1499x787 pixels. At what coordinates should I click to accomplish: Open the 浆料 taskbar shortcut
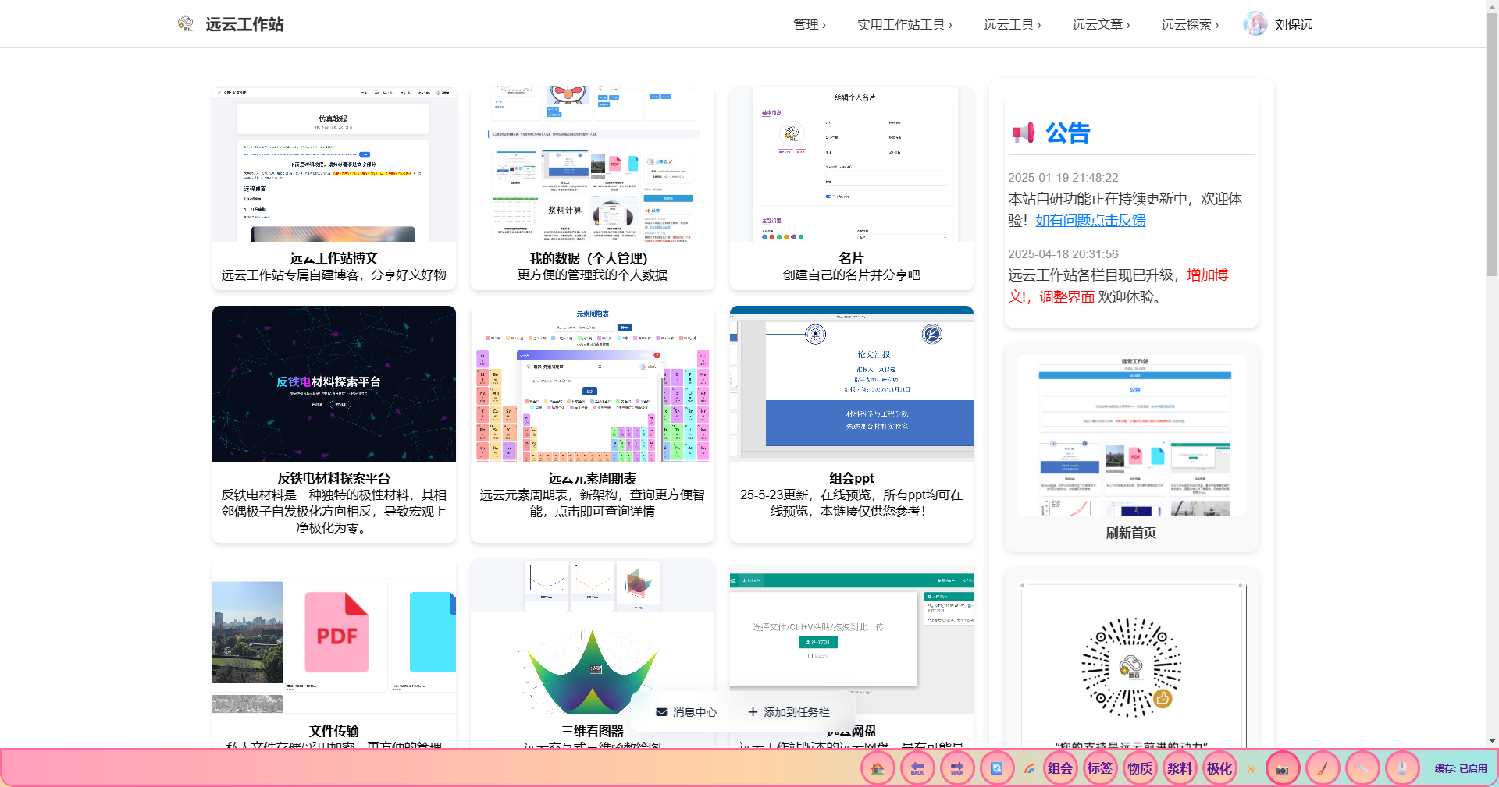[1179, 768]
